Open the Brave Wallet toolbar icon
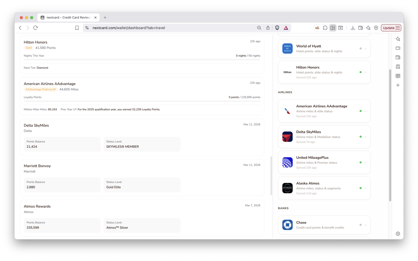This screenshot has height=261, width=418. tap(361, 28)
